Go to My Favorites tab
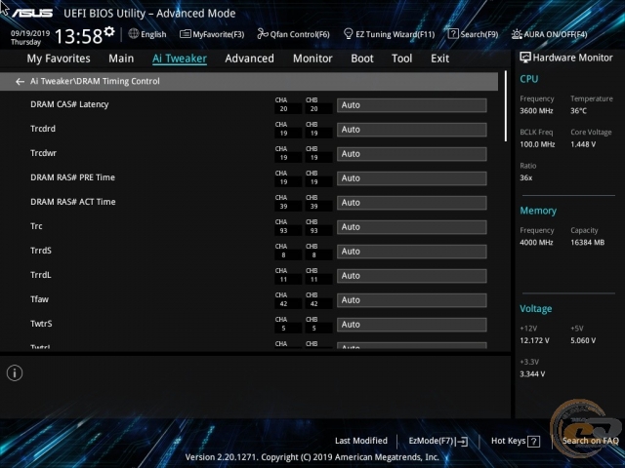The width and height of the screenshot is (625, 468). (59, 58)
